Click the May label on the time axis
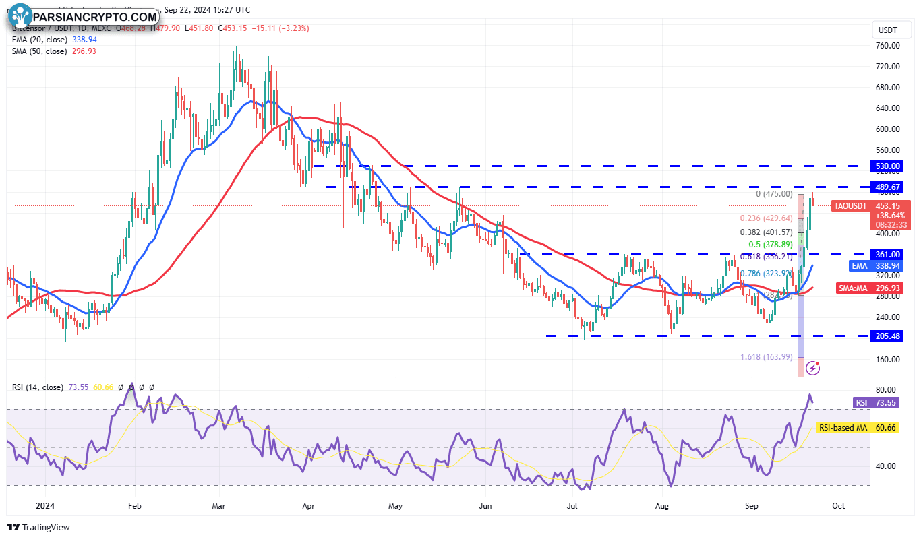The height and width of the screenshot is (539, 921). coord(396,505)
